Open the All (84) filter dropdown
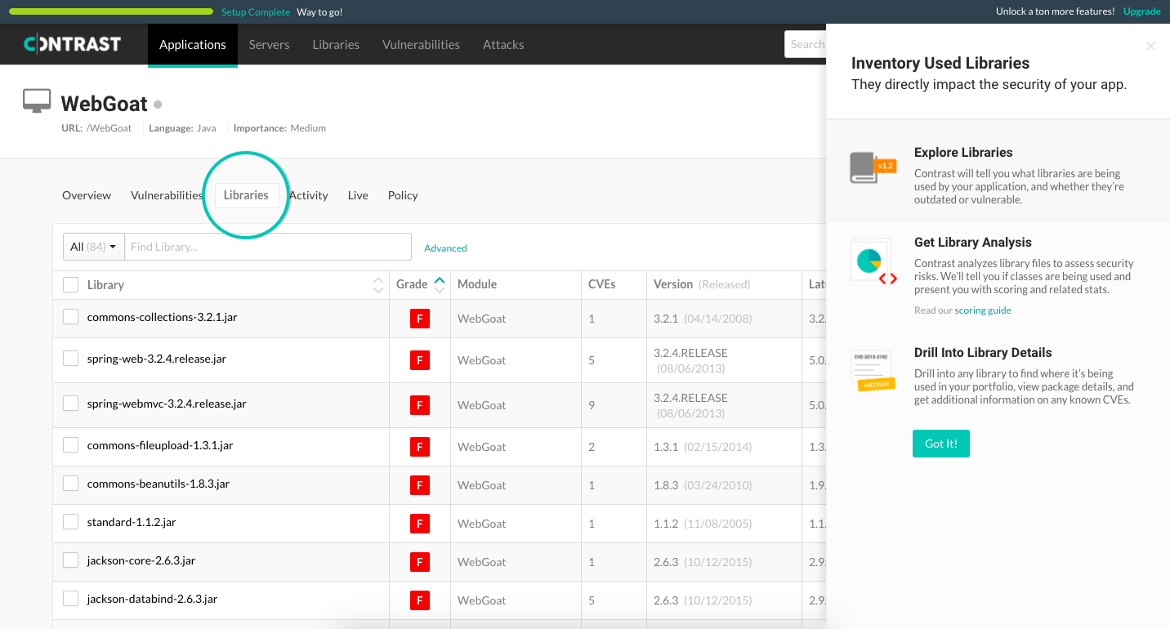 point(92,247)
